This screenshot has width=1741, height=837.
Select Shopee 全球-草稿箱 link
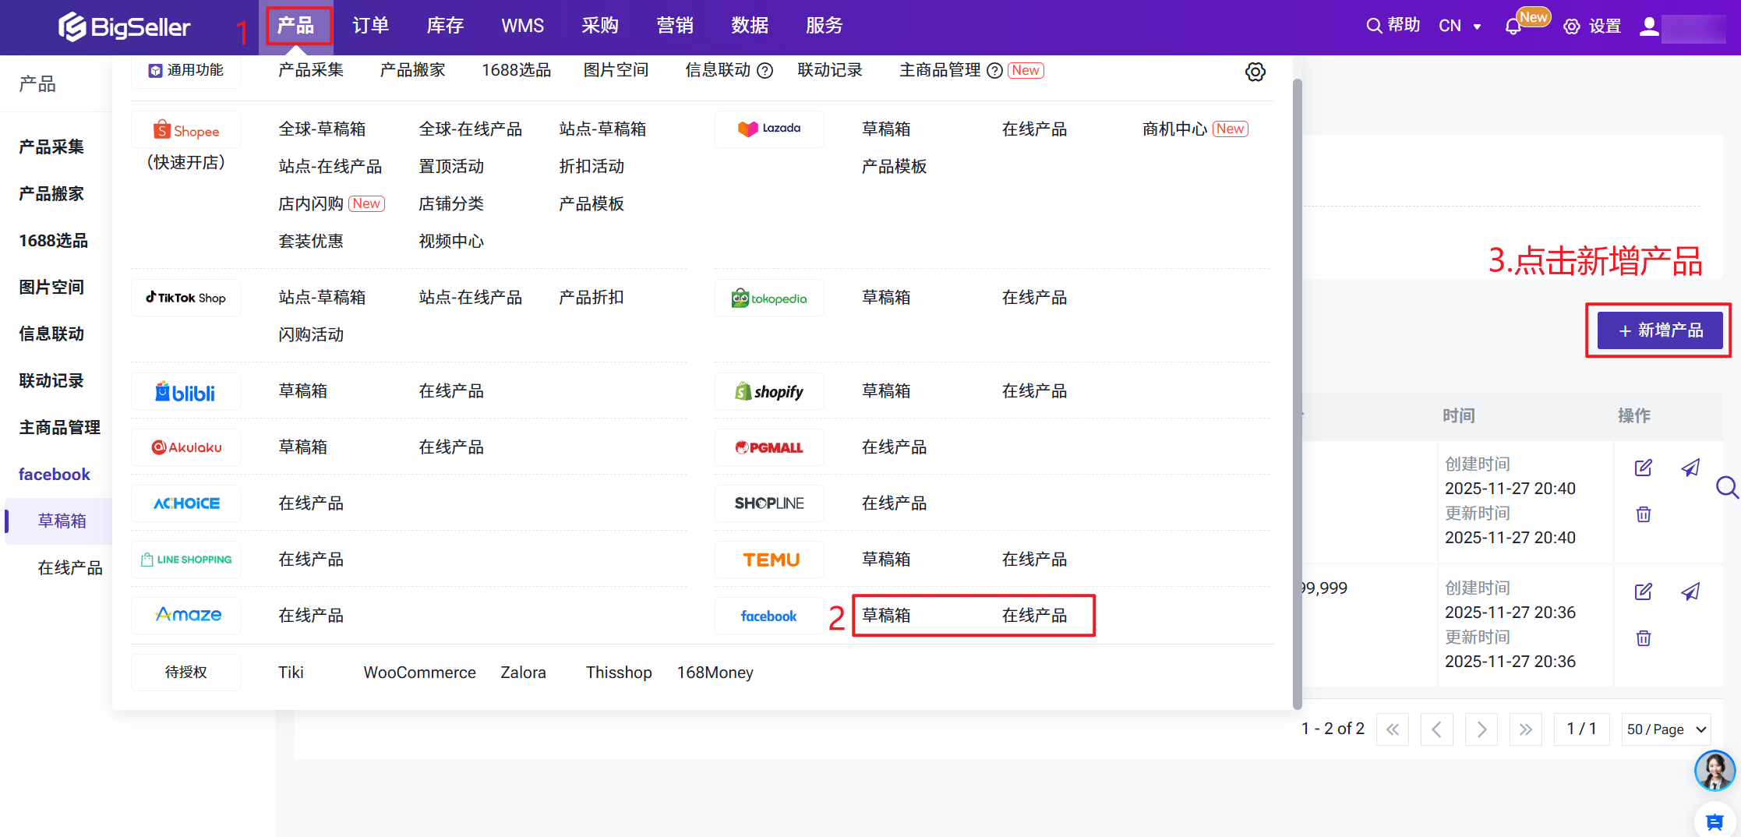[x=322, y=129]
